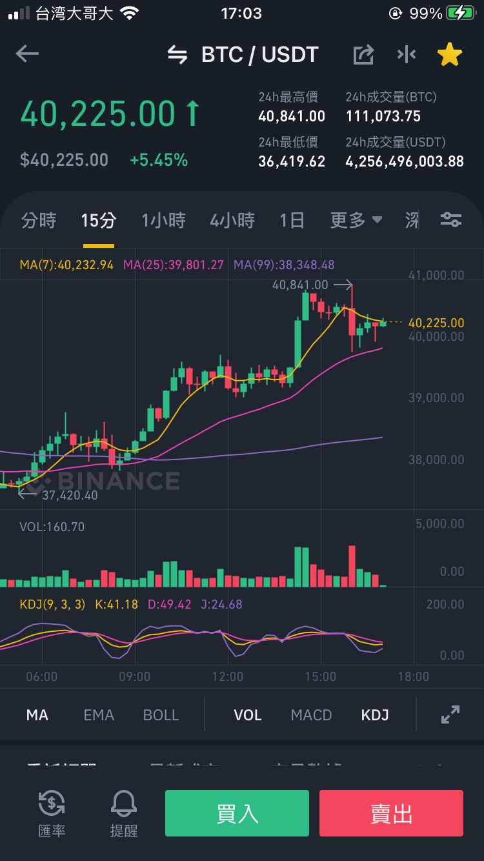This screenshot has width=484, height=861.
Task: Remove BTC/USDT from favorites via star
Action: pos(450,55)
